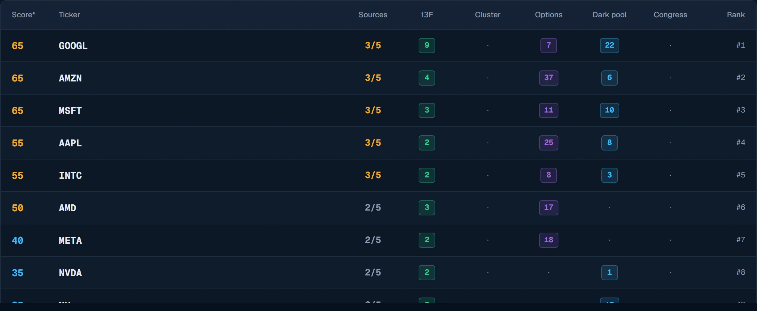Click the Rank column header
Viewport: 757px width, 311px height.
point(736,14)
